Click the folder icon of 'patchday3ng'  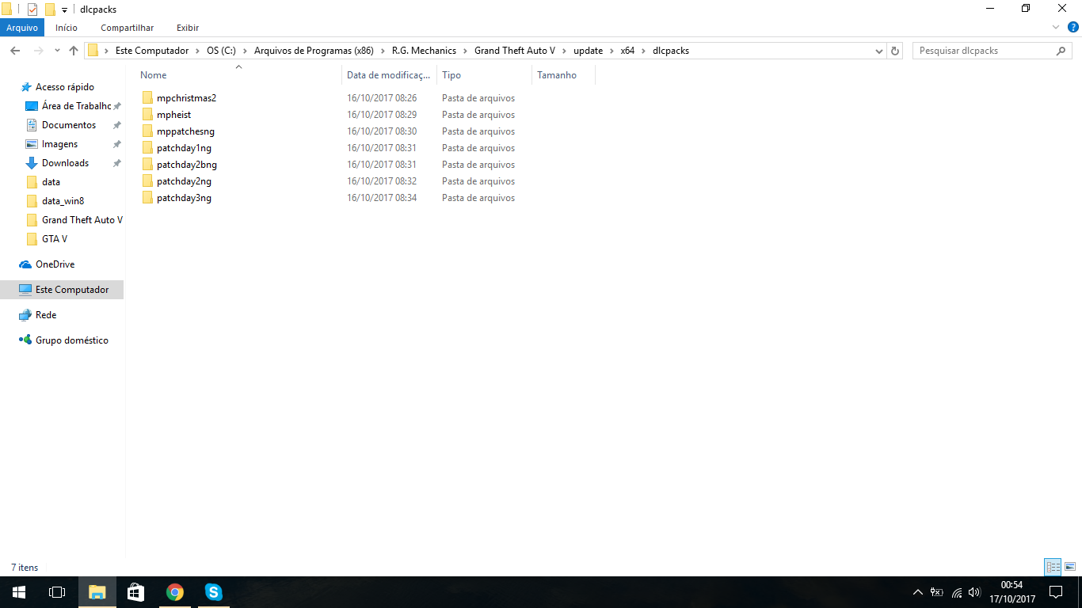point(147,198)
